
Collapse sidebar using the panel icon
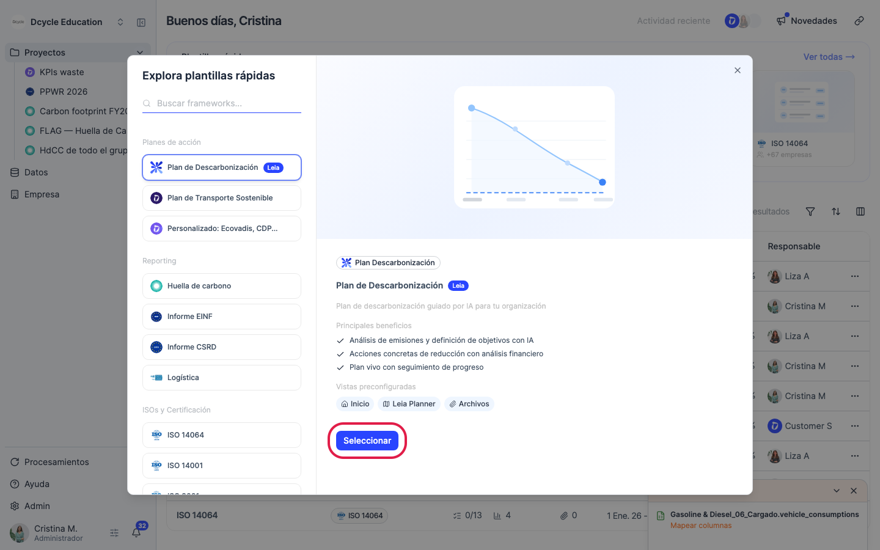[x=141, y=22]
